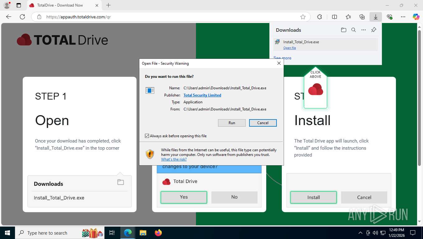Click Yes button in Step 2 illustration
The height and width of the screenshot is (239, 423).
[184, 197]
